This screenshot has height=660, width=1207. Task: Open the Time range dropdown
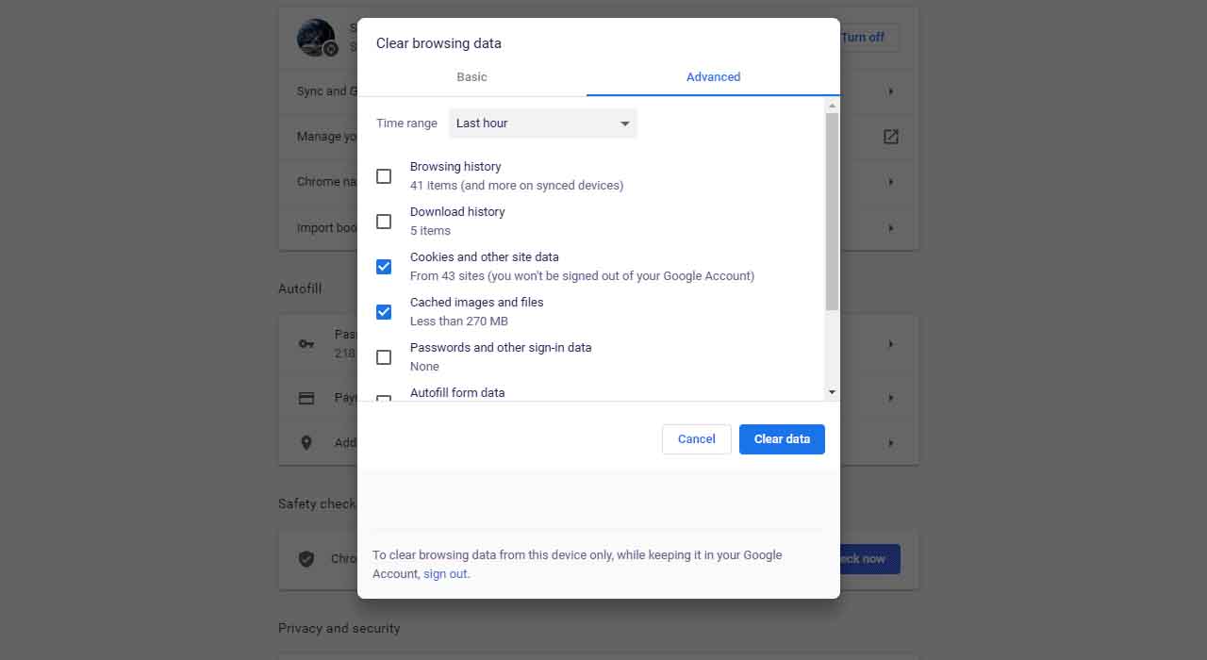click(543, 124)
